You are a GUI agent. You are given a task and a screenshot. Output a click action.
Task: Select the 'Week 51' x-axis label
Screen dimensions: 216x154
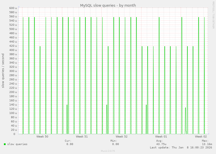[x=82, y=137]
